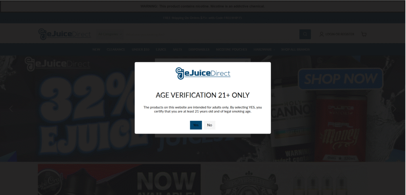Screen dimensions: 406x195
Task: Decline age verification with No
Action: (209, 125)
